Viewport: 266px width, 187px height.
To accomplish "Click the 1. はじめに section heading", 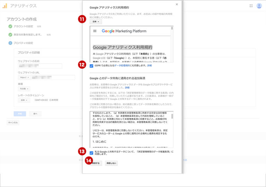I will (x=99, y=142).
